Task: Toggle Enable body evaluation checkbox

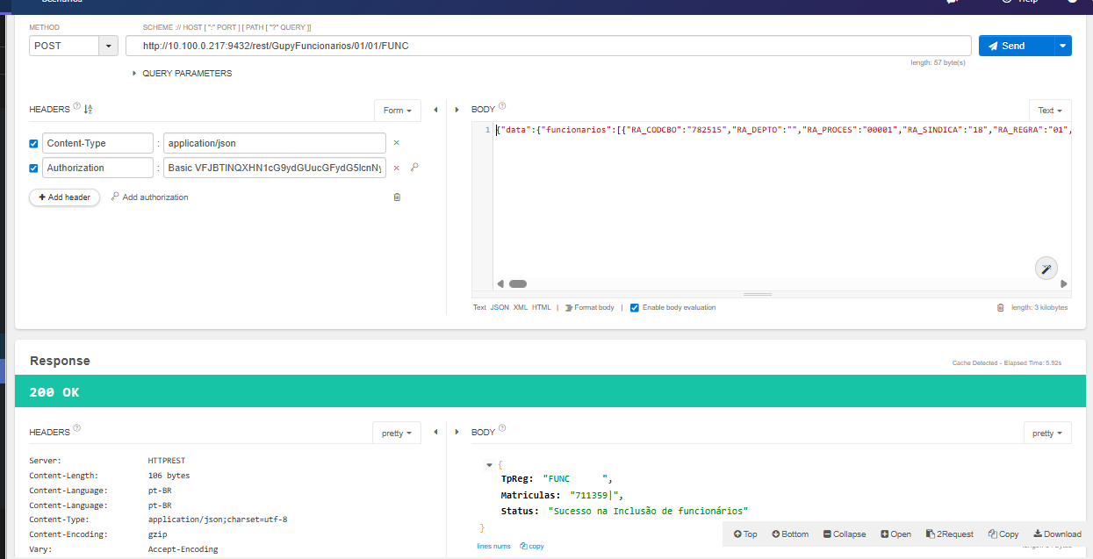Action: 635,308
